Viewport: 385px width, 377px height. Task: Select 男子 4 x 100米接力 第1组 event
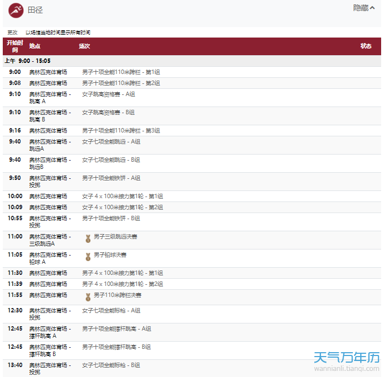pos(123,273)
